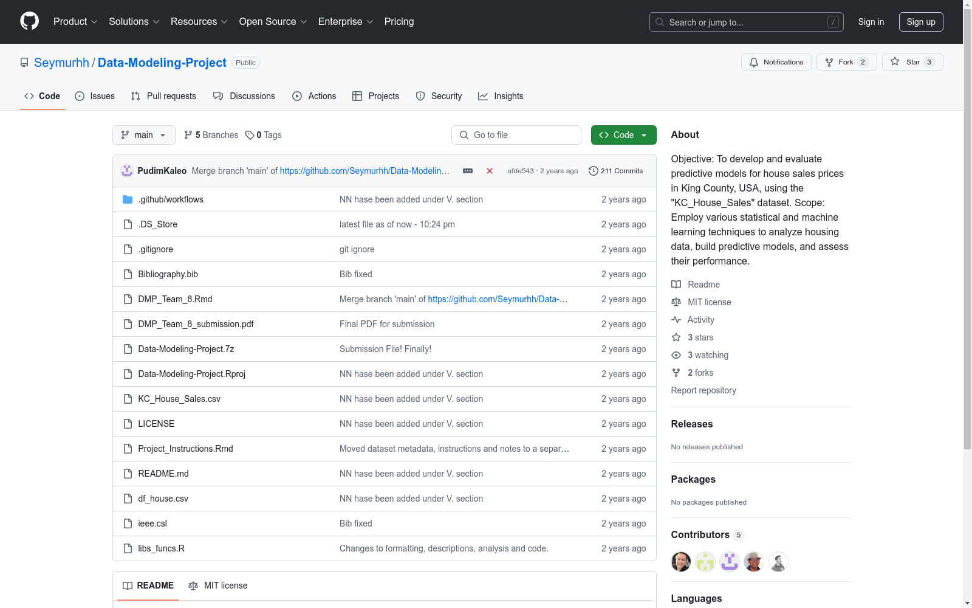
Task: Open the DMP_Team_8.Rmd file
Action: 175,299
